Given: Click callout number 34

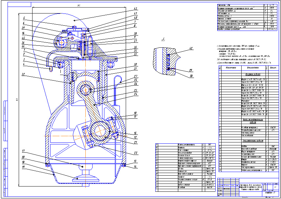Looking at the screenshot, I should tap(136, 51).
